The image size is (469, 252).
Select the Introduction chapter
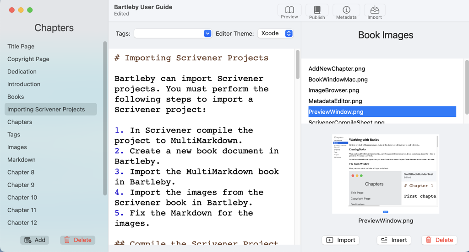[x=24, y=84]
